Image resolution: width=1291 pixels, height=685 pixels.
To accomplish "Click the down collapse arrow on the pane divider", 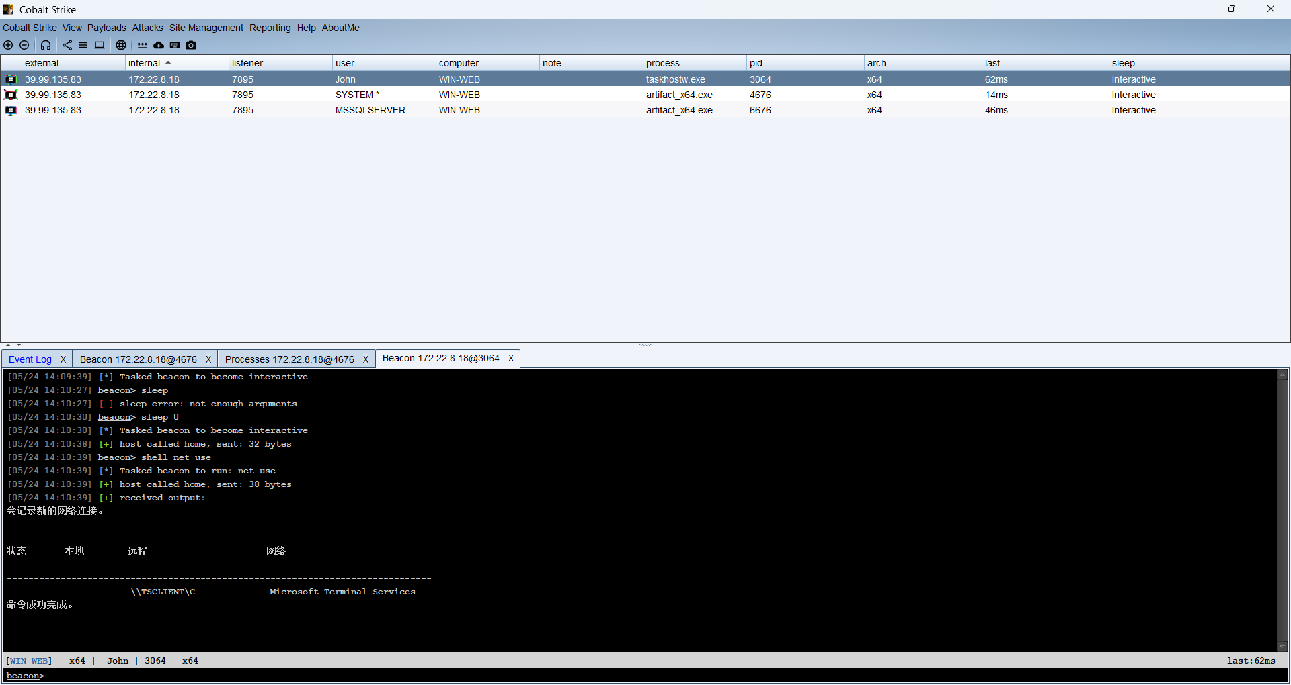I will pyautogui.click(x=19, y=345).
